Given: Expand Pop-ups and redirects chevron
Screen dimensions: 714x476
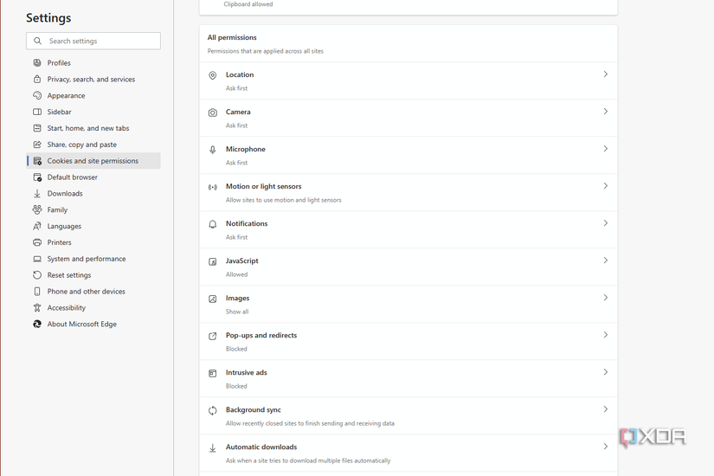Looking at the screenshot, I should pos(605,335).
